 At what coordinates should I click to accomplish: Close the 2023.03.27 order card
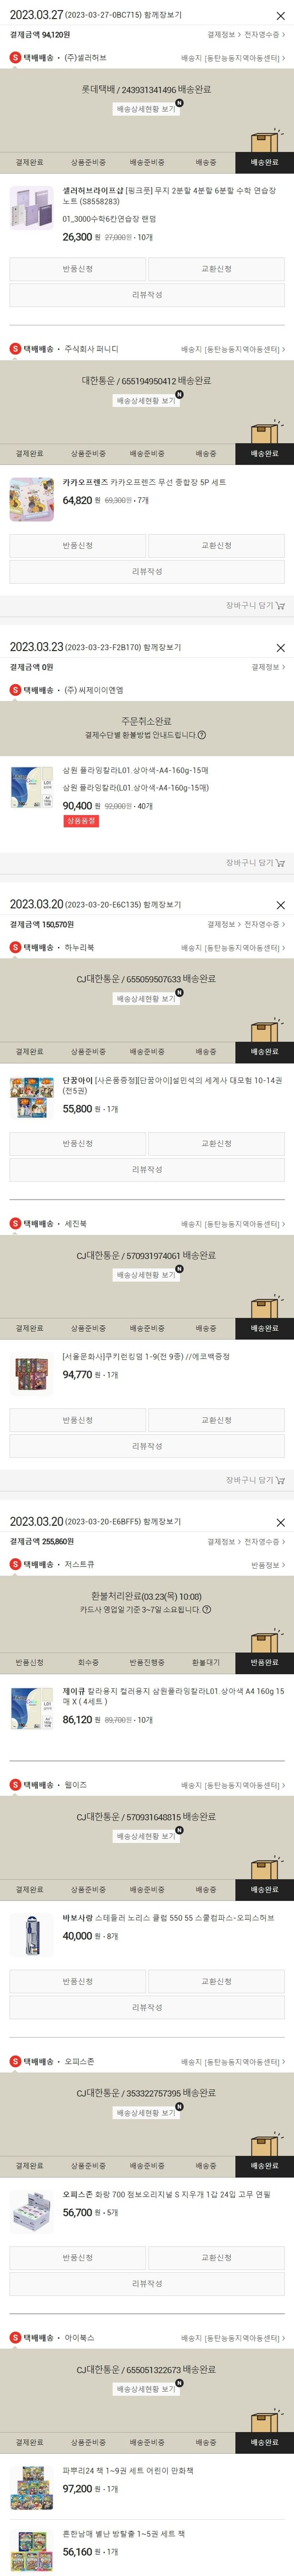[280, 16]
